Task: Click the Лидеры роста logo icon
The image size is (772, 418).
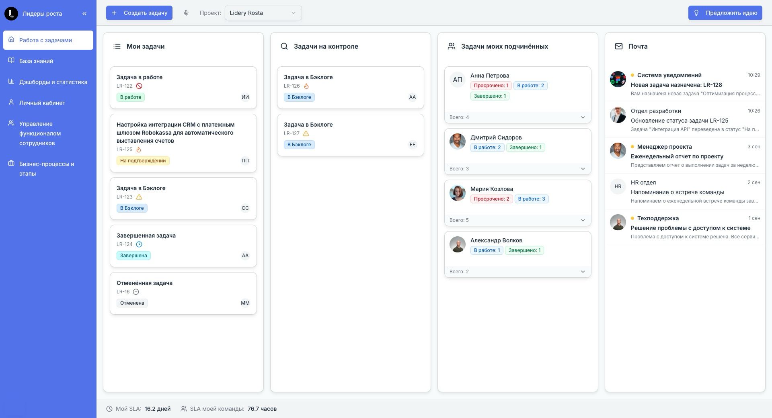Action: pyautogui.click(x=11, y=14)
